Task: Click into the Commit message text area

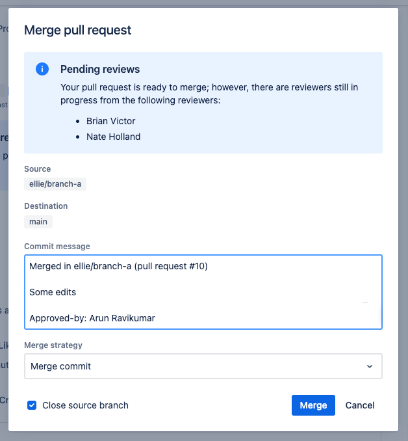Action: (203, 292)
